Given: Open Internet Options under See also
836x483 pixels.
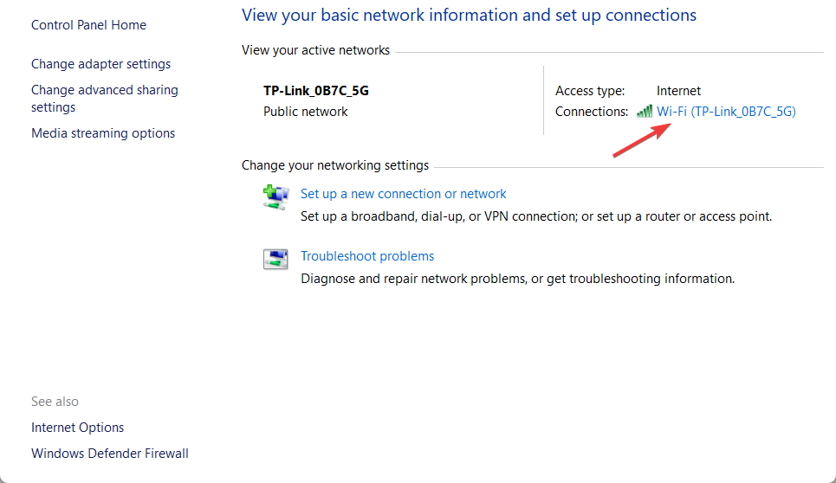Looking at the screenshot, I should click(x=77, y=428).
